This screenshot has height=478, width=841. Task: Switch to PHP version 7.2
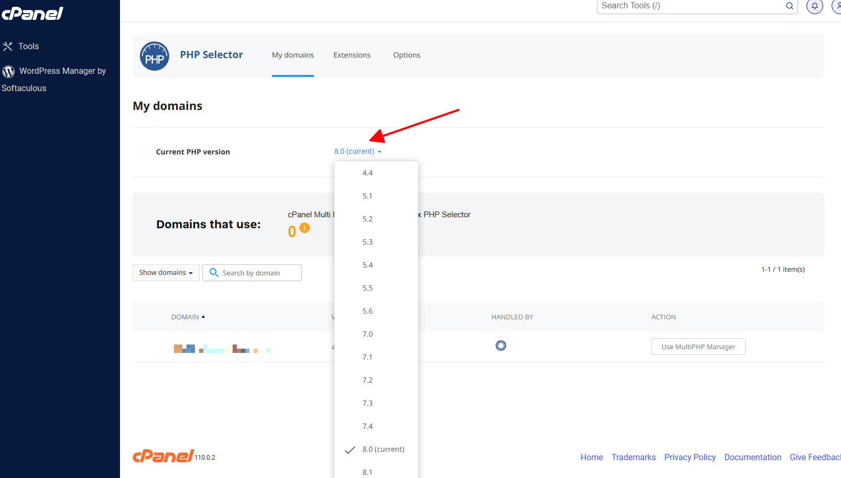tap(376, 380)
